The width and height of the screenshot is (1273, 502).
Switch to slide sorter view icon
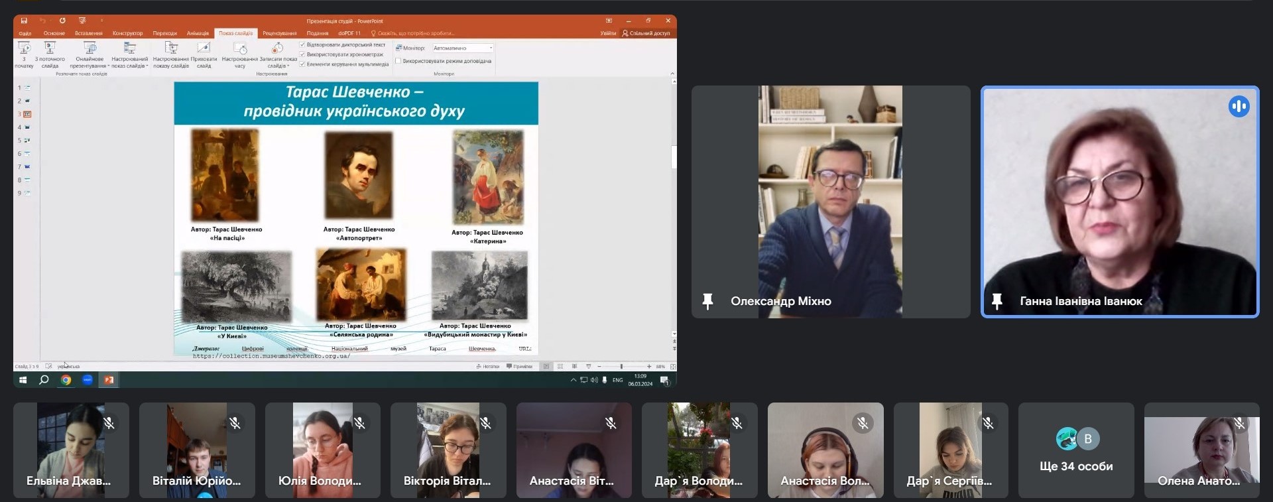(560, 367)
